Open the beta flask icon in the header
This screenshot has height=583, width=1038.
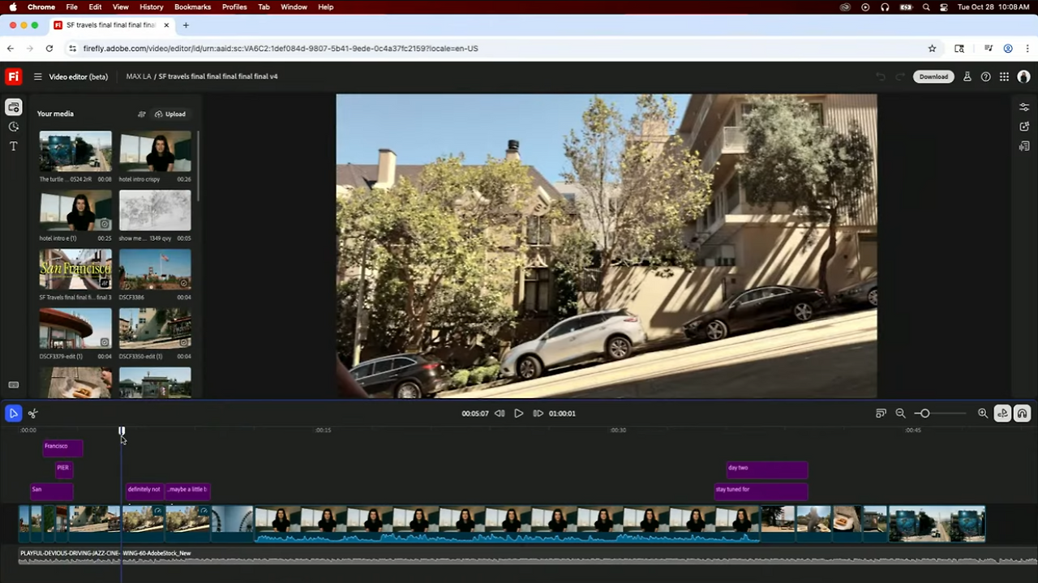click(967, 77)
